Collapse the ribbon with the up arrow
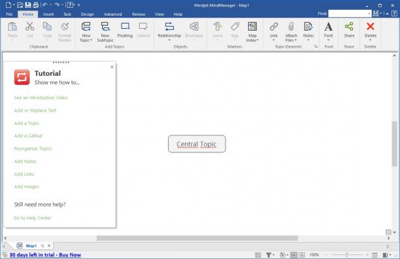The width and height of the screenshot is (400, 259). (387, 14)
